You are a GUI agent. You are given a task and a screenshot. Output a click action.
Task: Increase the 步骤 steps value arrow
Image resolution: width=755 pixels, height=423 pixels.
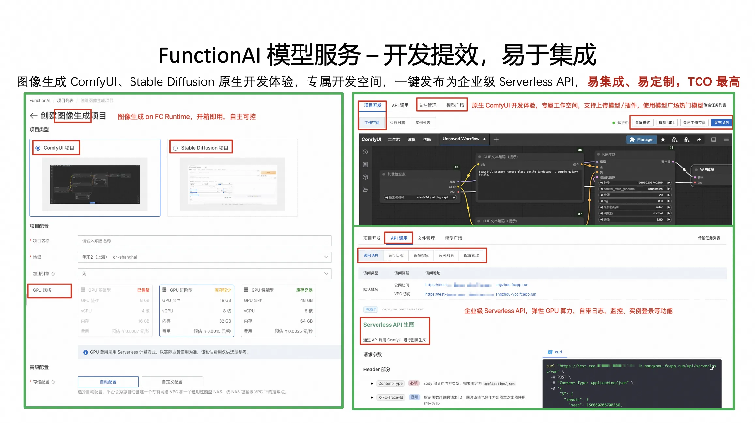click(x=668, y=195)
